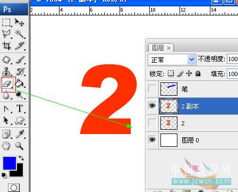Click the 填充 fill field
The height and width of the screenshot is (192, 238).
pos(233,73)
